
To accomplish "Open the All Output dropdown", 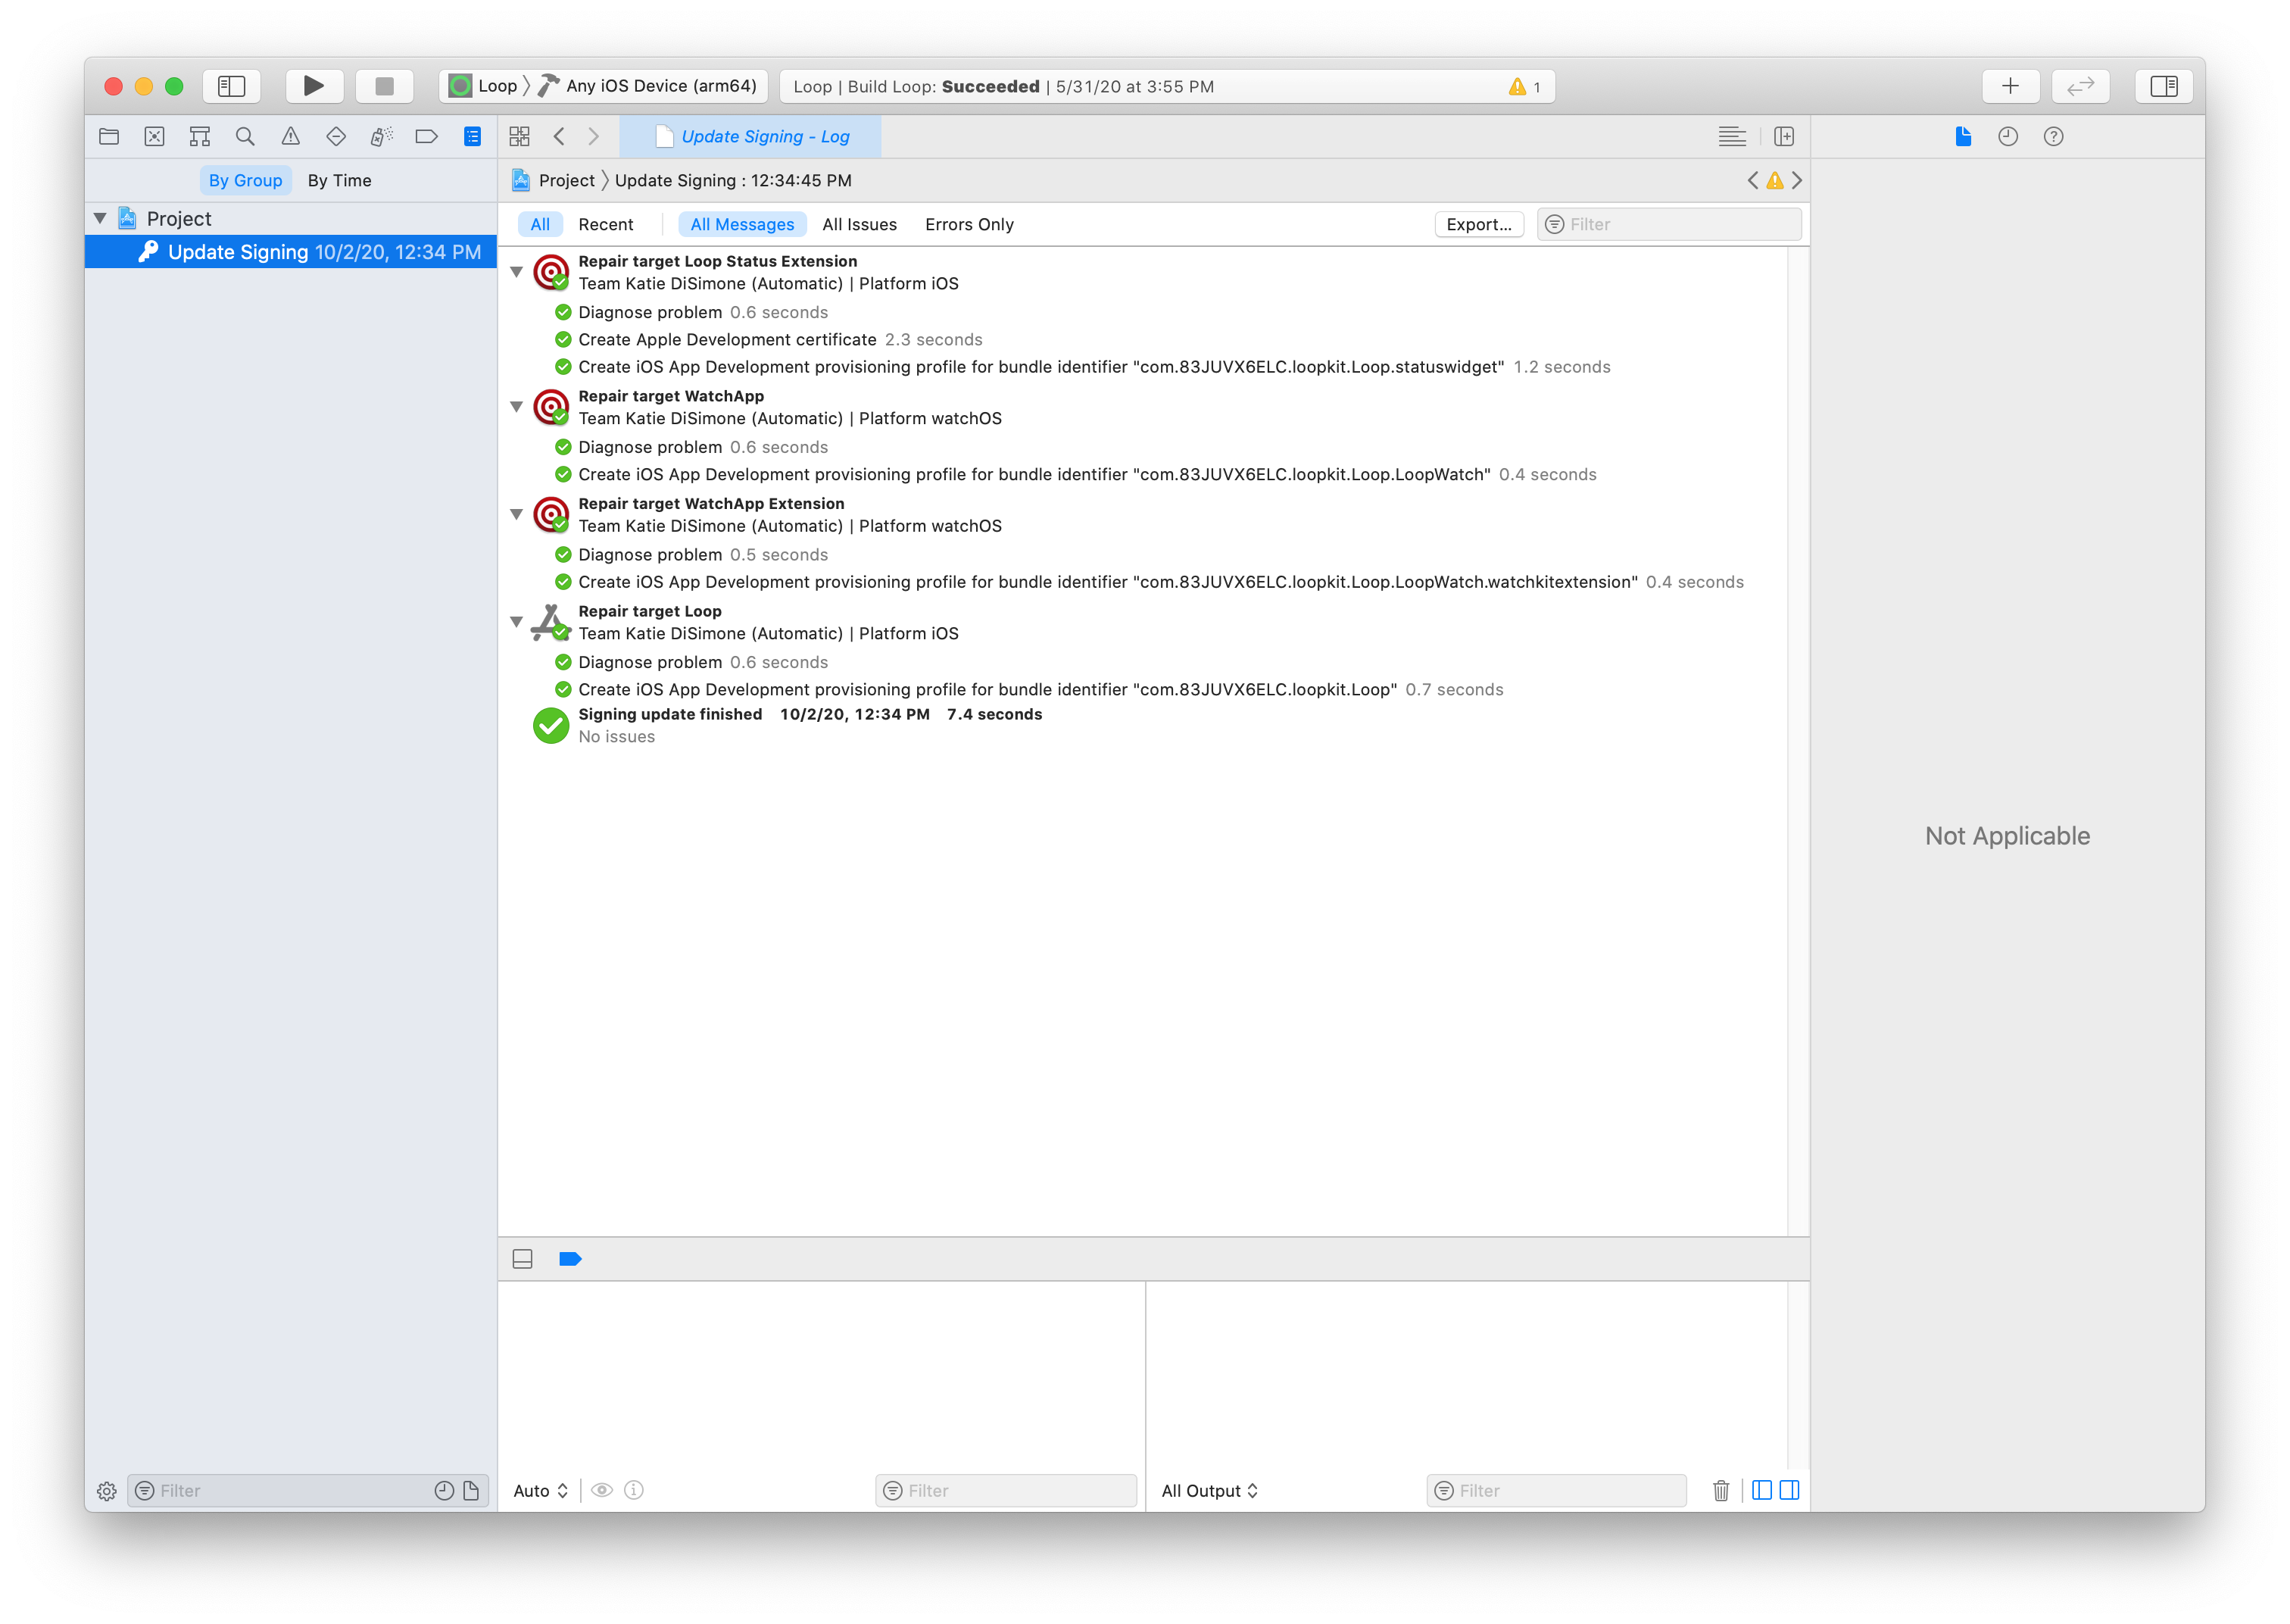I will (x=1209, y=1491).
